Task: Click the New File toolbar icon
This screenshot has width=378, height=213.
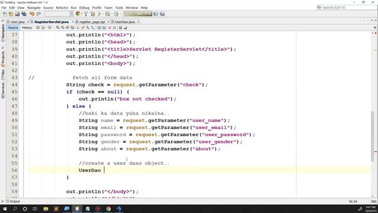Action: [x=5, y=14]
